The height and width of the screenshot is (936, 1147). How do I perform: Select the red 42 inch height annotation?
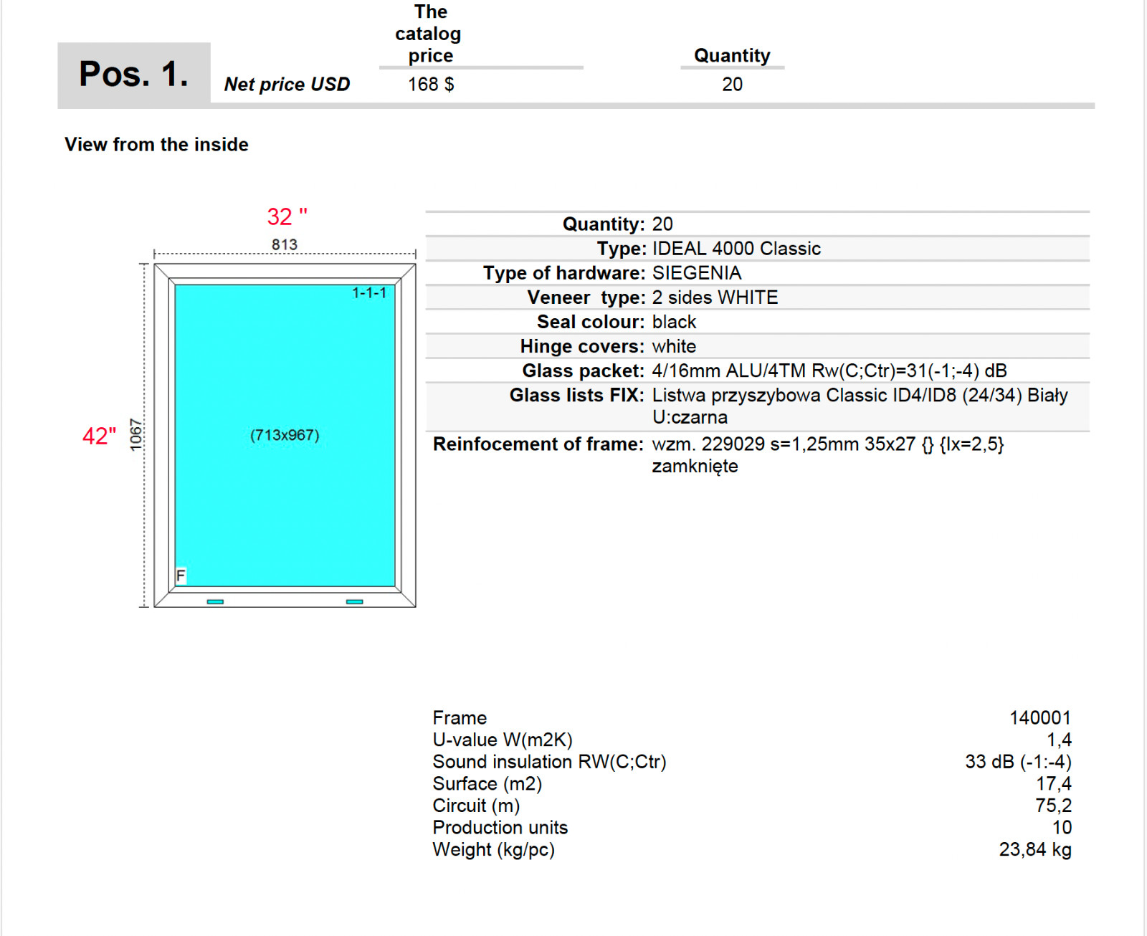click(101, 436)
